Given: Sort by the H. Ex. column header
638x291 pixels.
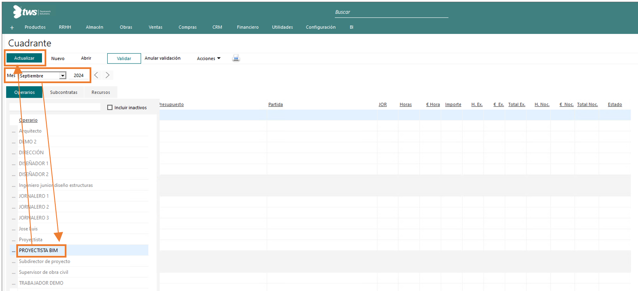Looking at the screenshot, I should pos(477,105).
